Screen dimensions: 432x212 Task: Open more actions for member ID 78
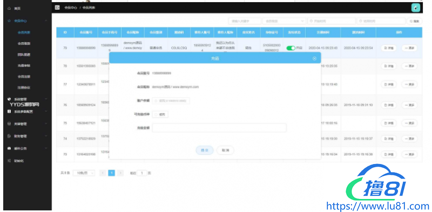click(409, 66)
